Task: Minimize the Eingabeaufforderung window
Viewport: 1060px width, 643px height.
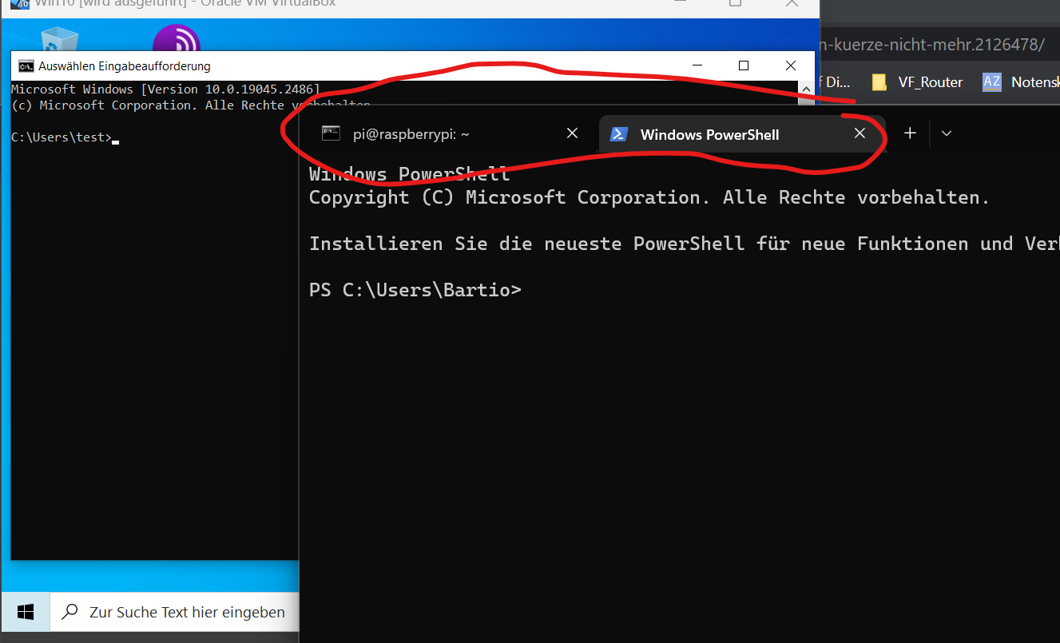Action: point(697,65)
